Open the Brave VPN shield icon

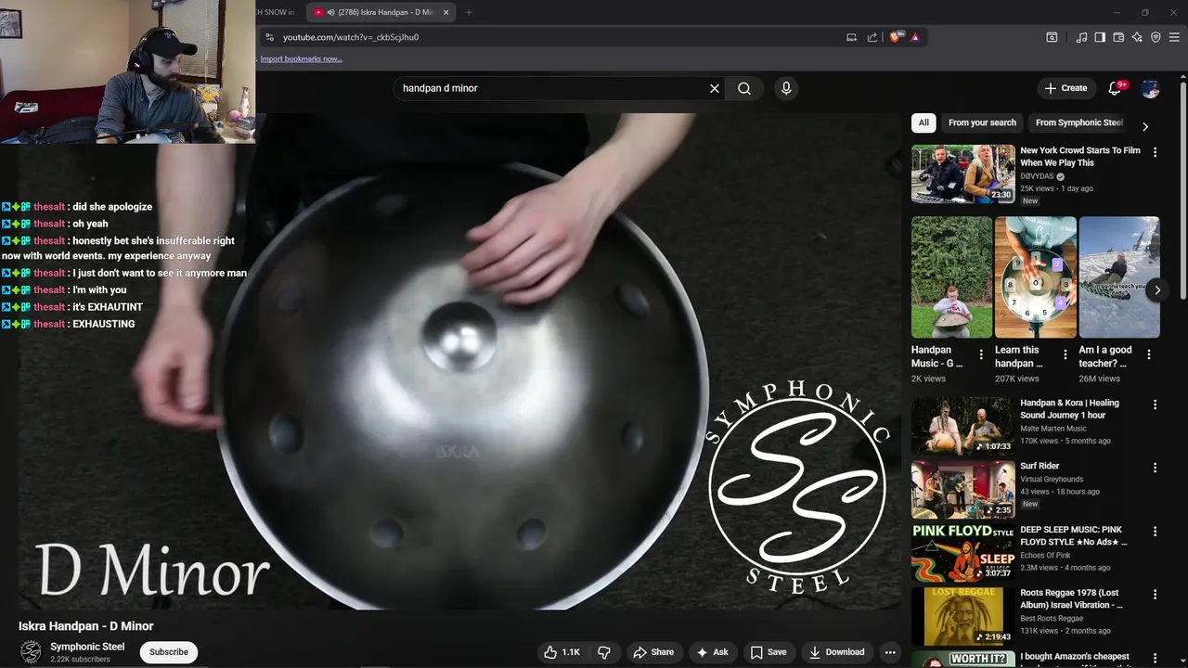pos(1156,37)
